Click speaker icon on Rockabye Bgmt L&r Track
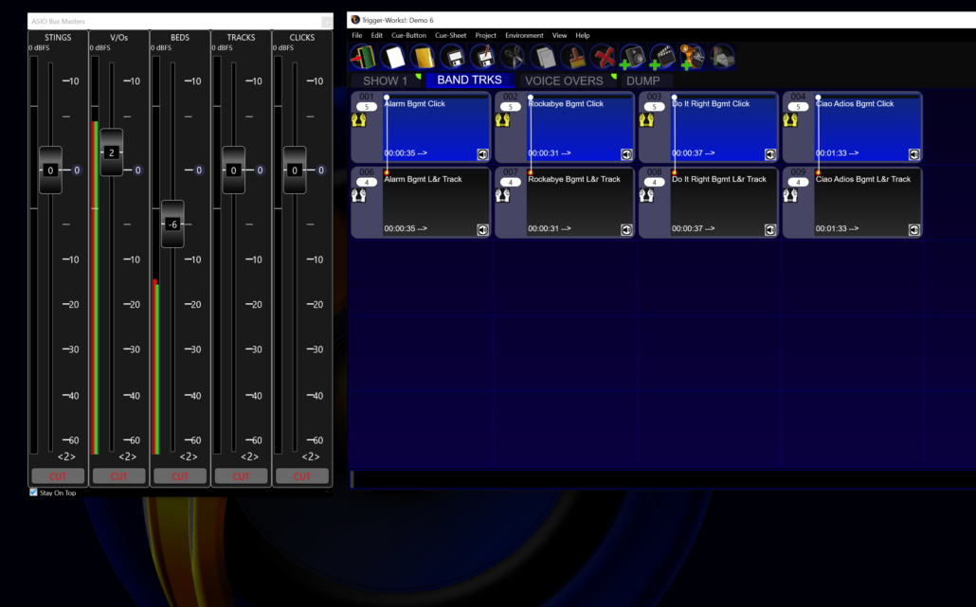This screenshot has height=607, width=976. (x=626, y=230)
